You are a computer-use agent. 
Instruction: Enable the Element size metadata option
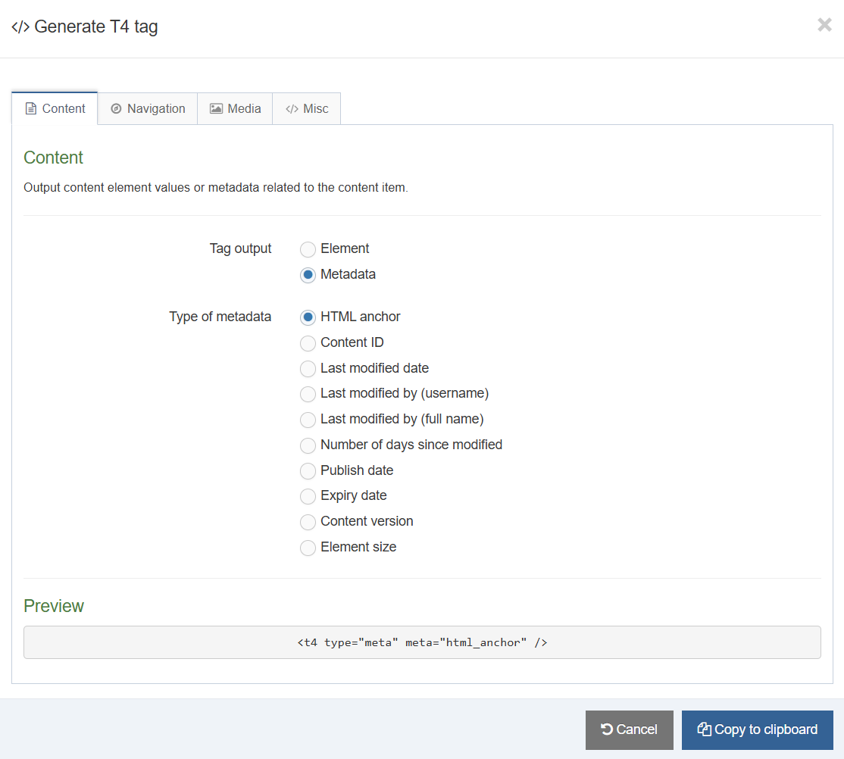click(308, 547)
